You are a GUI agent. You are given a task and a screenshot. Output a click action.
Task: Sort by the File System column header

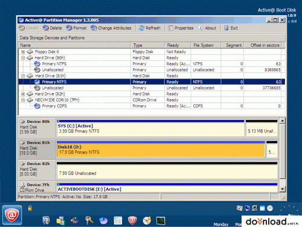click(x=206, y=45)
